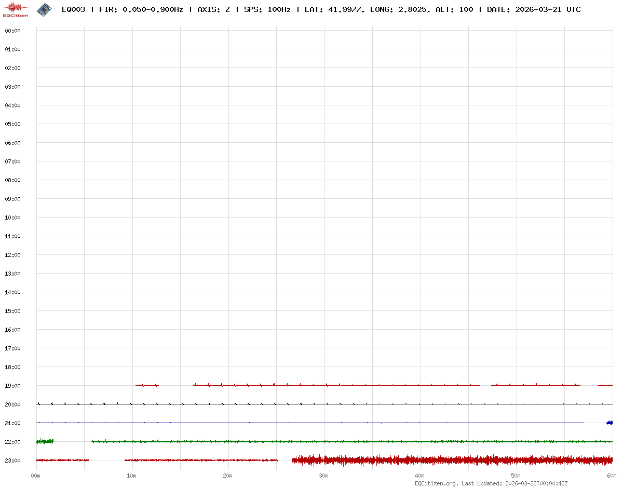The height and width of the screenshot is (488, 623).
Task: Click the 30m minute axis label
Action: click(324, 476)
